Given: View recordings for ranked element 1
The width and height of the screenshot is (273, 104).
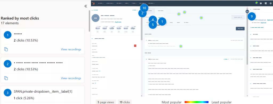Looking at the screenshot, I should pyautogui.click(x=71, y=49).
